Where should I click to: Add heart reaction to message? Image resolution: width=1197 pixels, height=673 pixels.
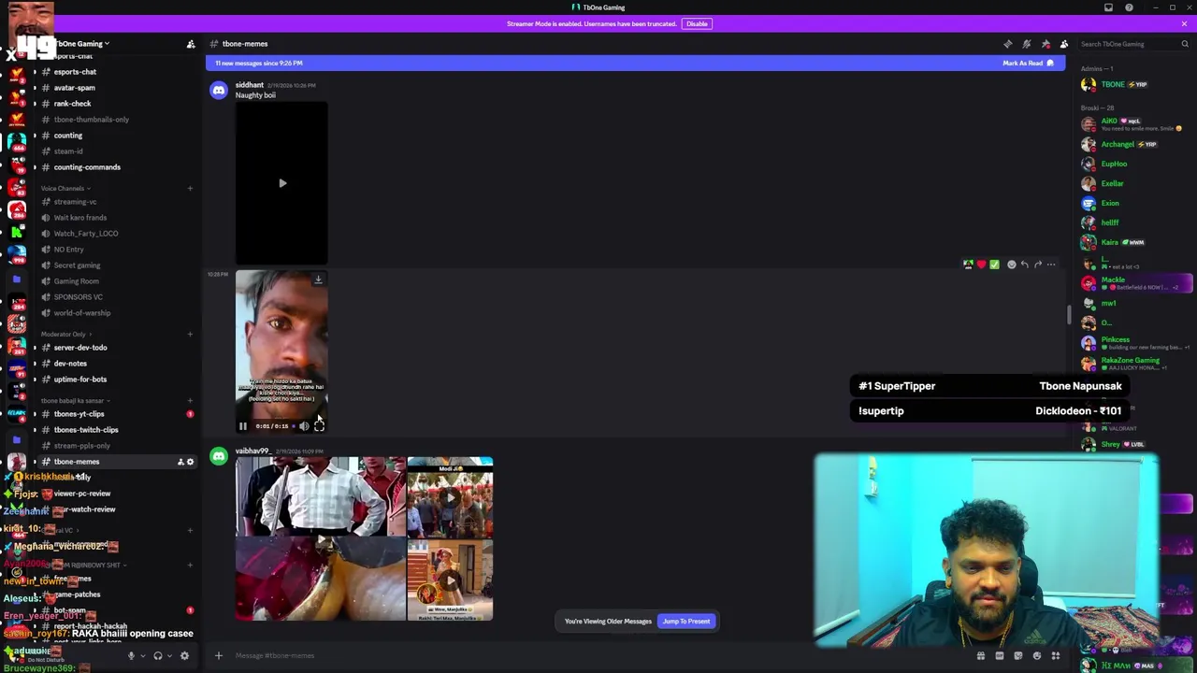point(981,265)
